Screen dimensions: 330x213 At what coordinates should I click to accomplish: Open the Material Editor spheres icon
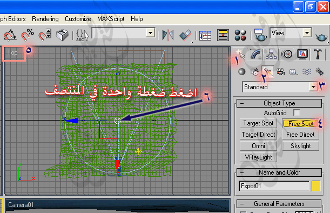click(x=240, y=35)
